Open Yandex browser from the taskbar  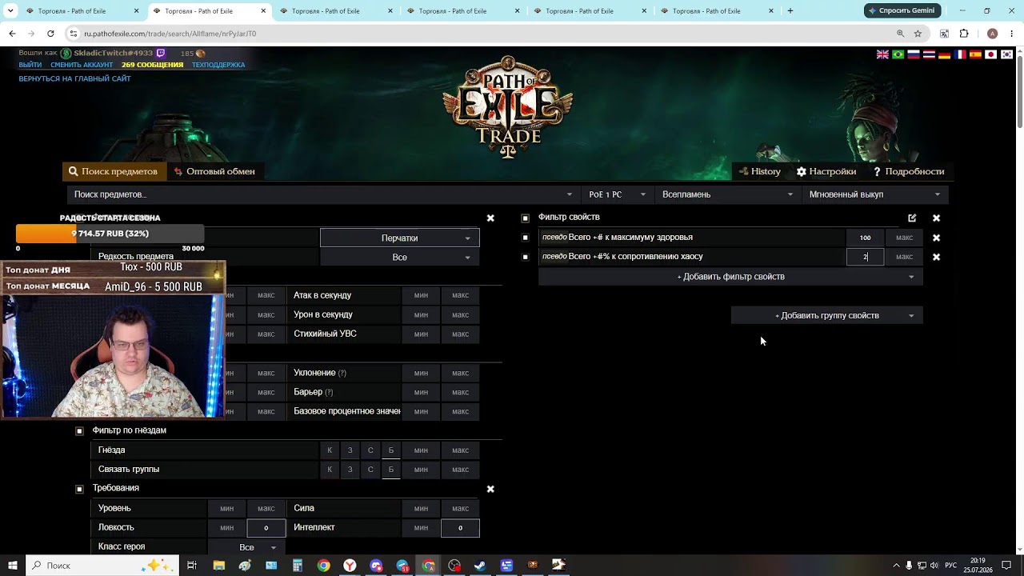coord(350,566)
